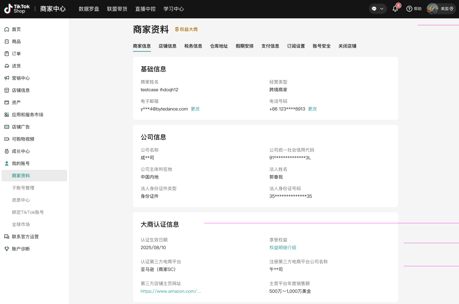Click the 可购物视频 video icon
Screen dimensions: 459x304
(x=7, y=139)
